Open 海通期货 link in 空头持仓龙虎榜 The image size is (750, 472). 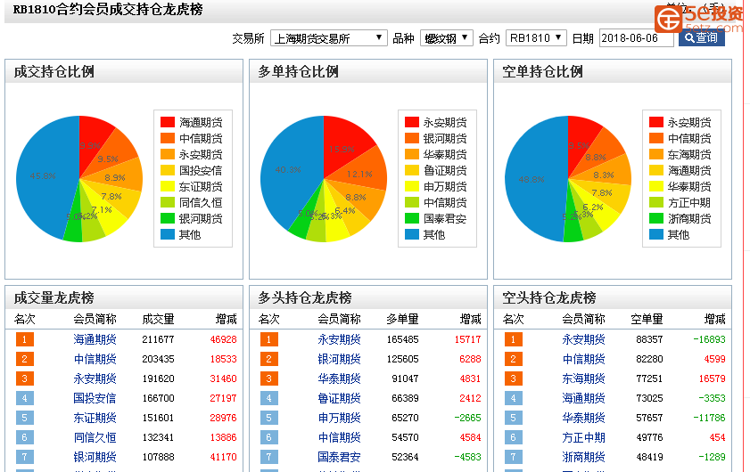pos(583,398)
